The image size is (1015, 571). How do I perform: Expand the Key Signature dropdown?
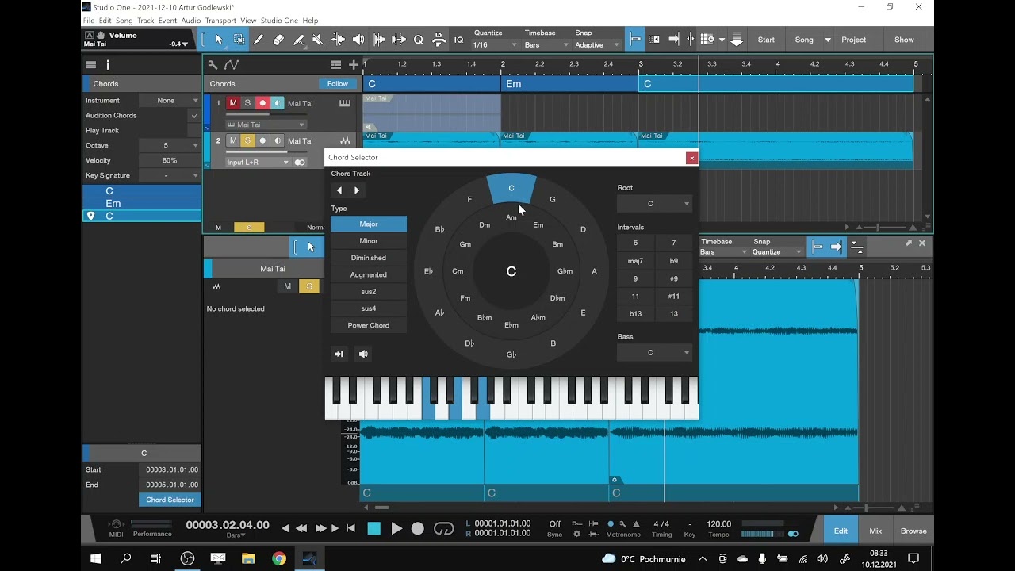pyautogui.click(x=170, y=175)
